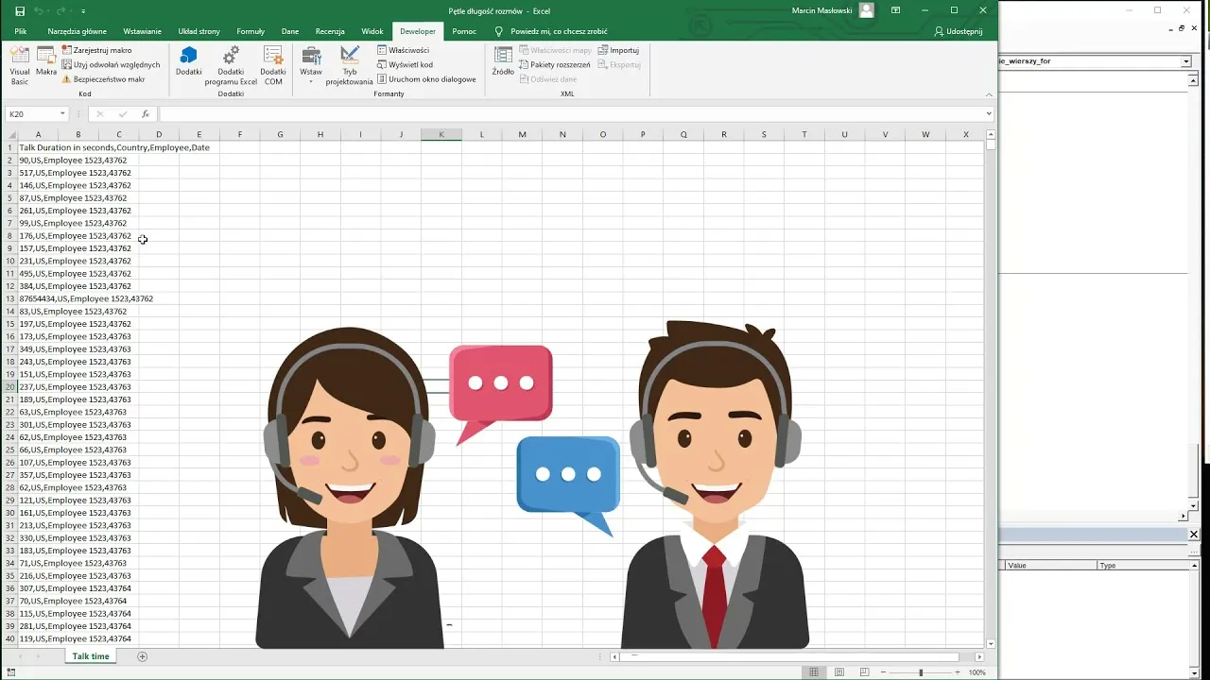Click the sheet's horizontal scrollbar right arrow

click(x=979, y=656)
